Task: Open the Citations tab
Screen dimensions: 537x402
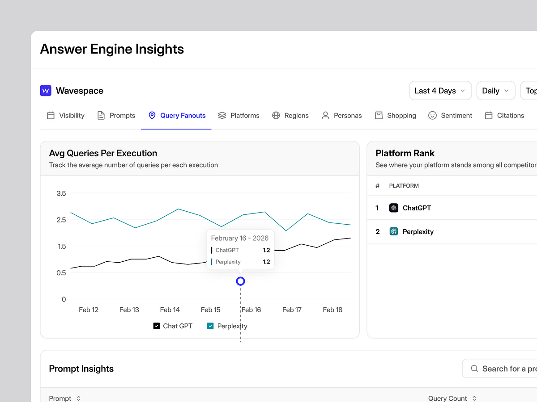Action: click(505, 115)
